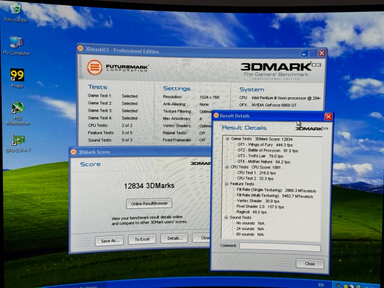Select the GT3 - Troll's Lair row

pyautogui.click(x=260, y=156)
